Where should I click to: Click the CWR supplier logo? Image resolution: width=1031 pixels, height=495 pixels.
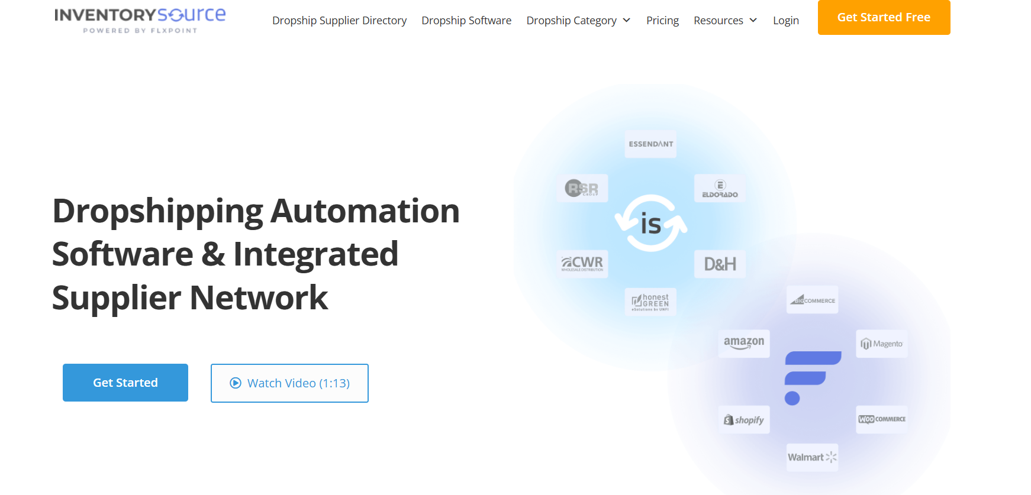(x=582, y=264)
